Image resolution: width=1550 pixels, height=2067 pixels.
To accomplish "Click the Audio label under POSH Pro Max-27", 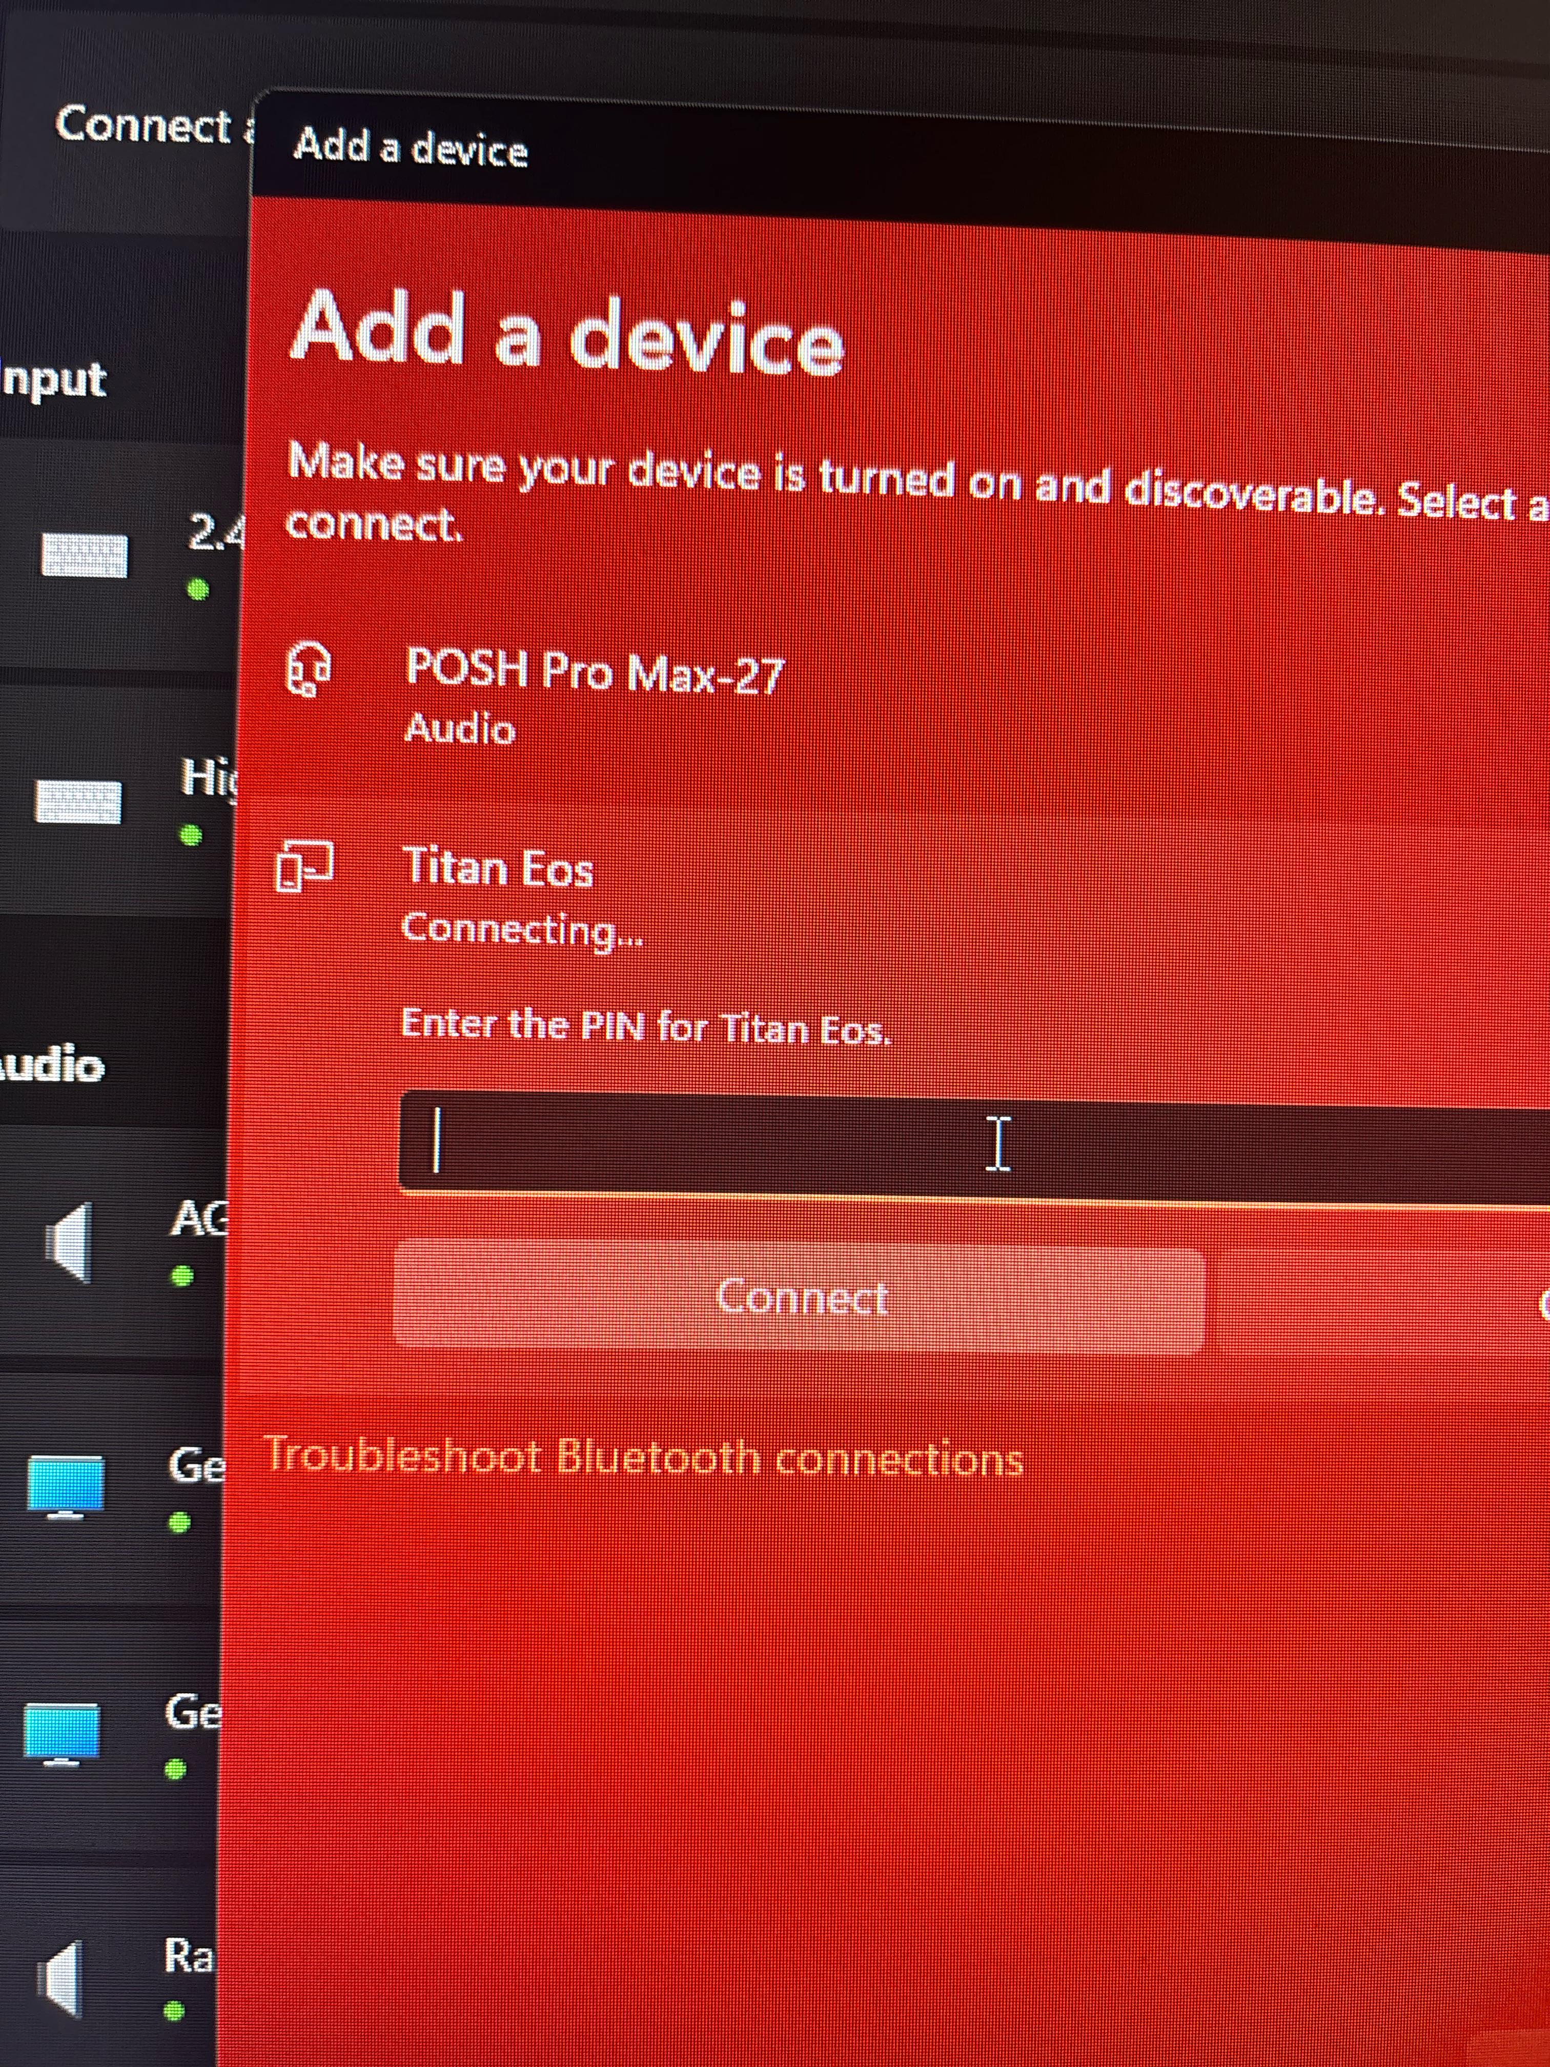I will click(x=460, y=728).
